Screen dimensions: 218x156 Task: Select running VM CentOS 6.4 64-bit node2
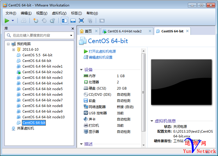pos(42,72)
